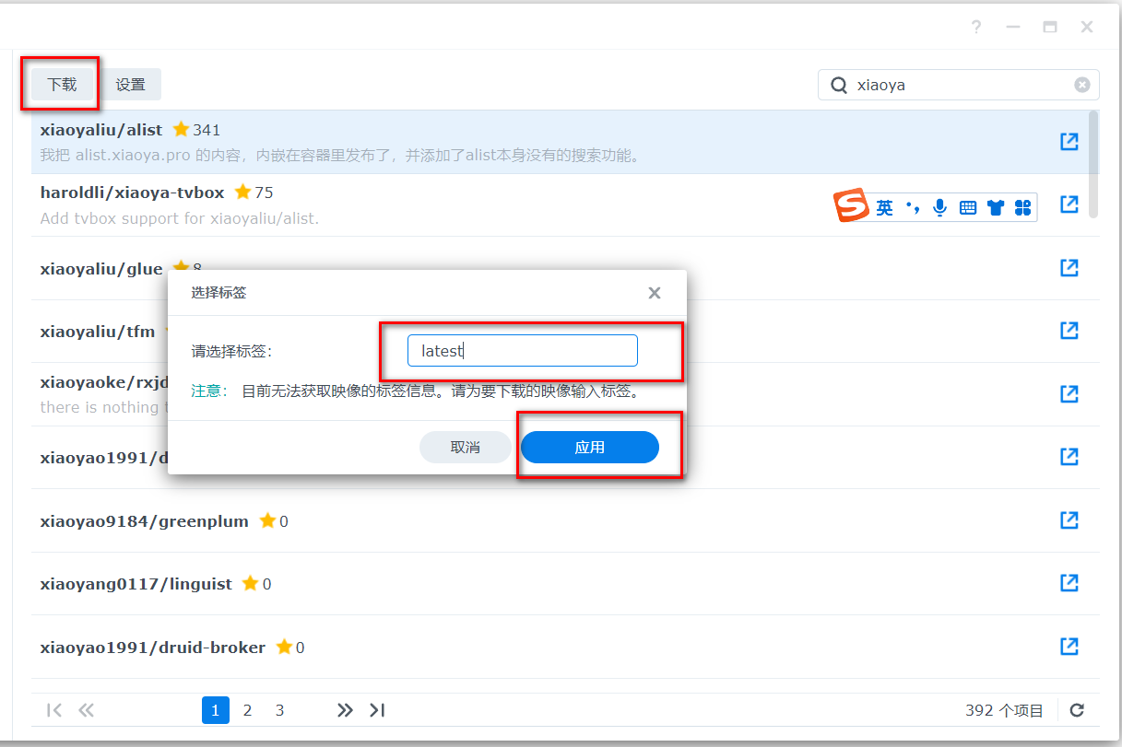Click the help question mark icon
The image size is (1122, 747).
tap(976, 27)
